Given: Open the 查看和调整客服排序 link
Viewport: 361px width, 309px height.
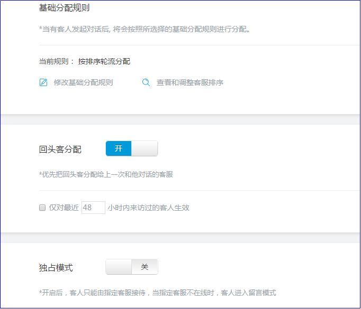Looking at the screenshot, I should (189, 82).
